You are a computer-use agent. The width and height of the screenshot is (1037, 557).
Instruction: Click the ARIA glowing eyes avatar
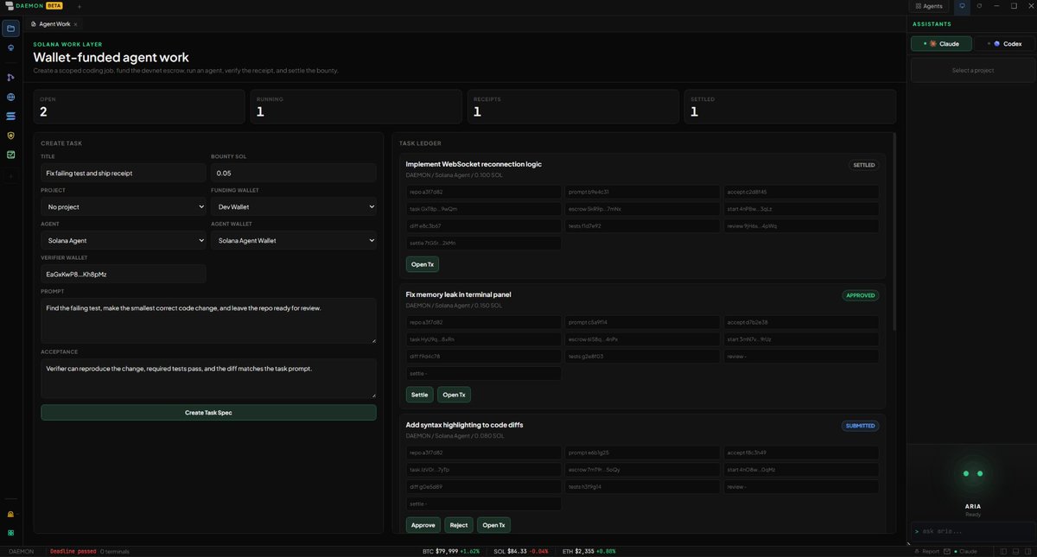973,473
